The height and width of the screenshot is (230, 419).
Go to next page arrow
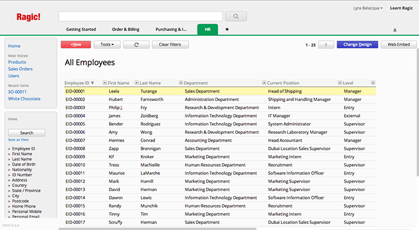(326, 45)
